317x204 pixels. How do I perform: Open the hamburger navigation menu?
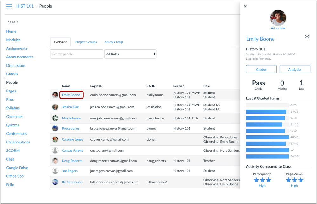point(9,6)
